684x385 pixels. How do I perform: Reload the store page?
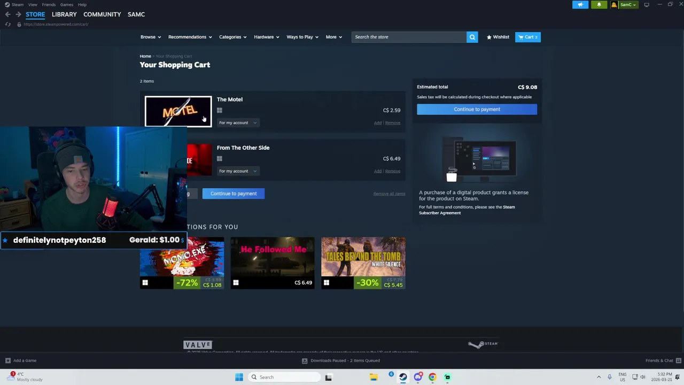pyautogui.click(x=8, y=24)
